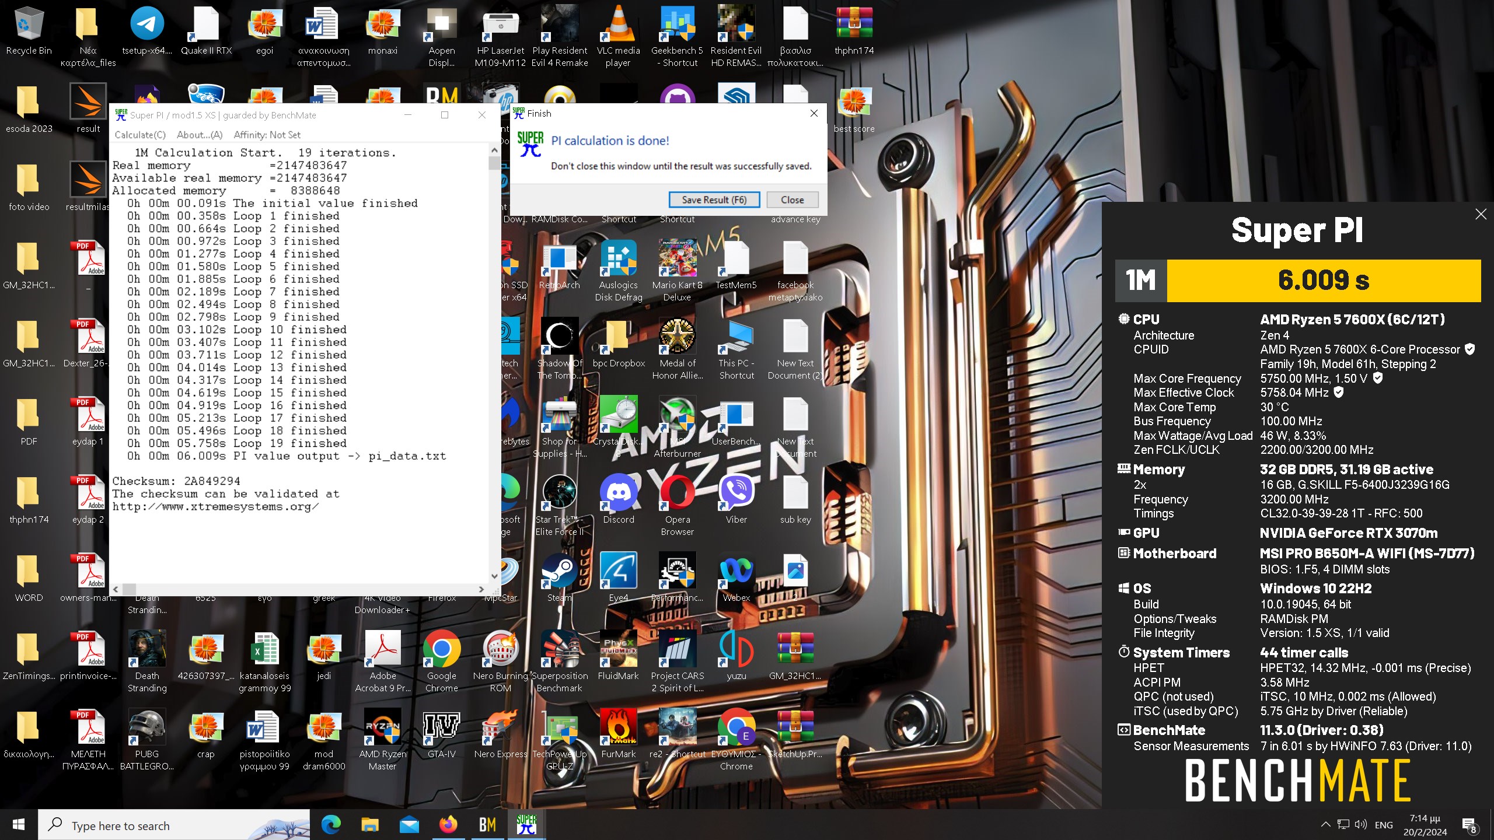
Task: Open About...(A) menu in Super PI
Action: click(x=200, y=135)
